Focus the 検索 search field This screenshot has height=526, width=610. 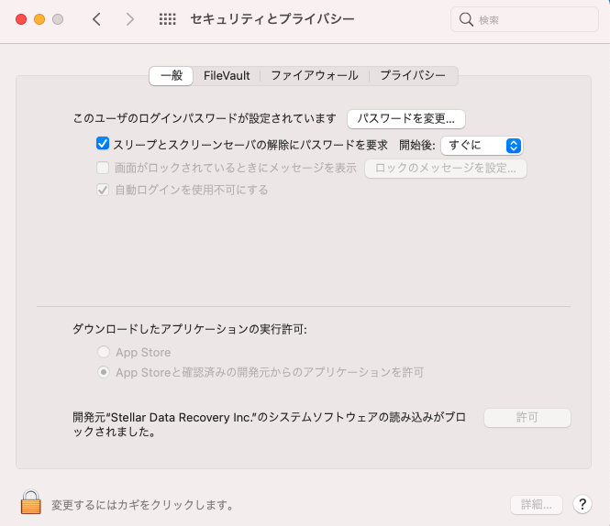pos(524,19)
